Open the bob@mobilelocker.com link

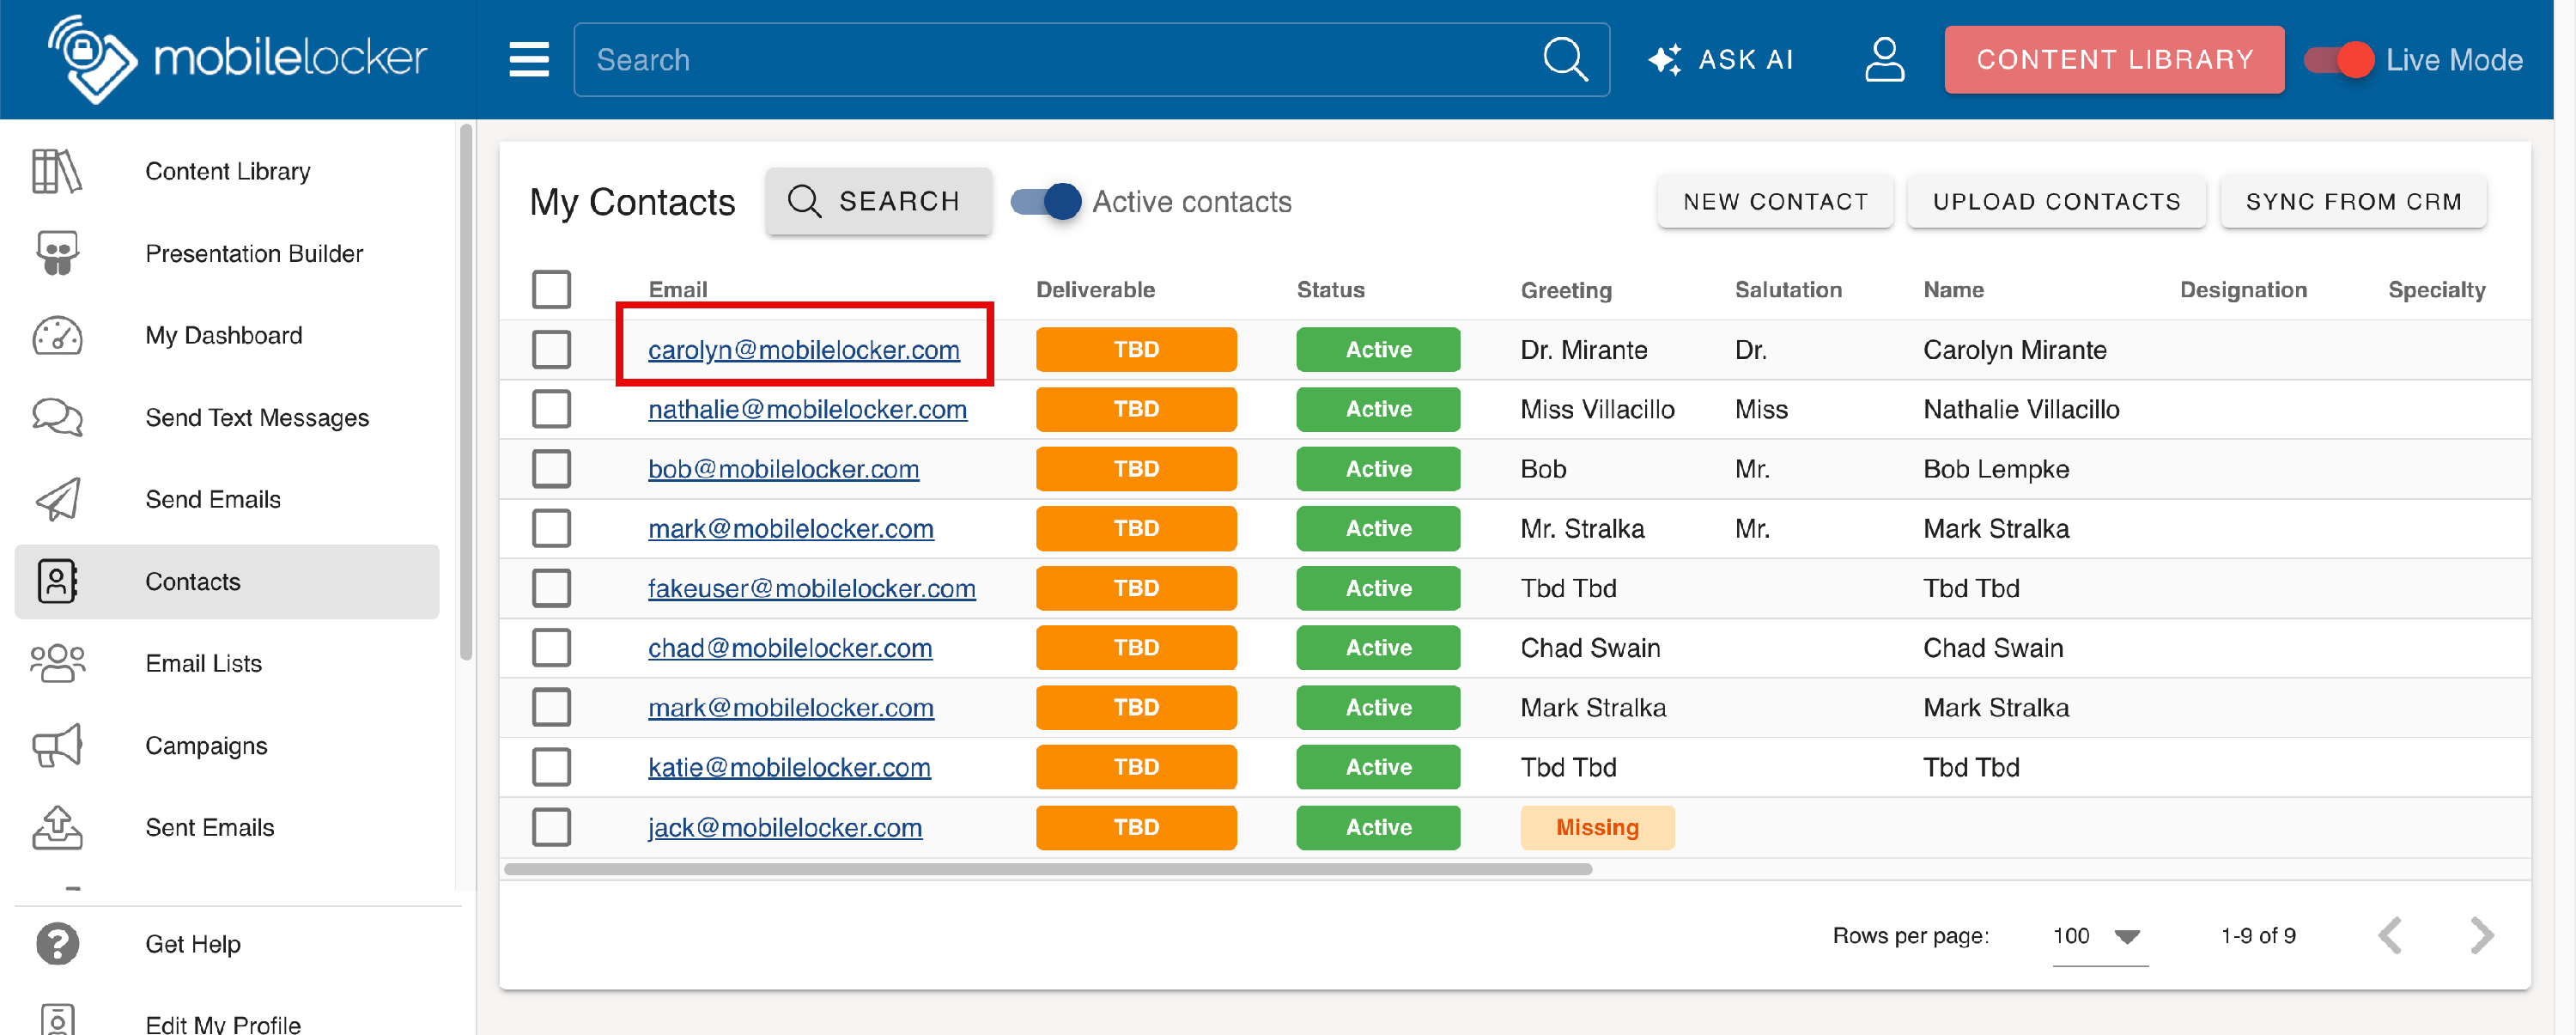click(x=783, y=469)
